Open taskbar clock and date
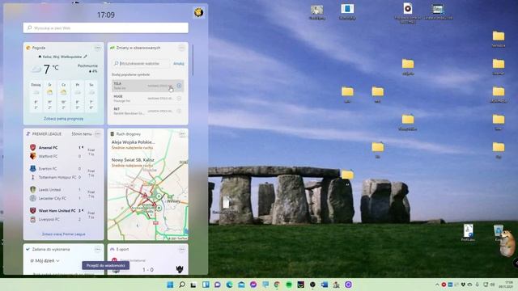The width and height of the screenshot is (518, 291). point(505,285)
